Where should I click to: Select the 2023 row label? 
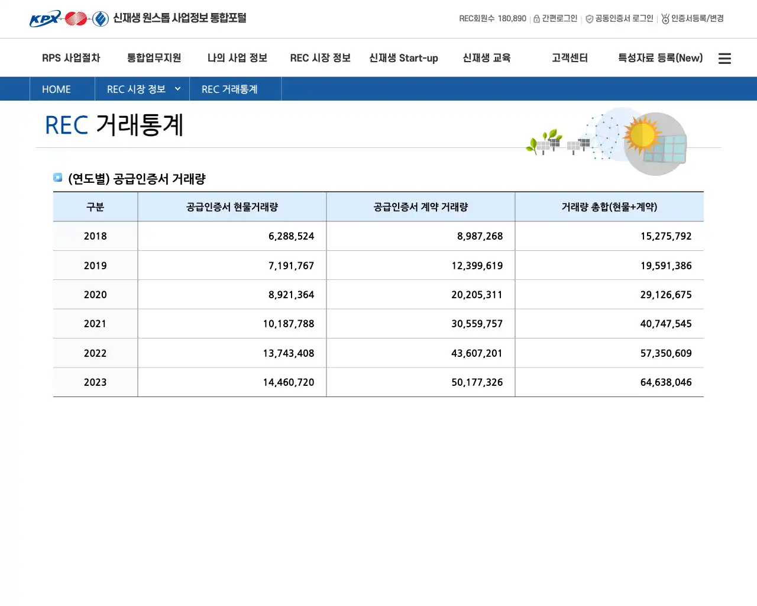tap(95, 382)
